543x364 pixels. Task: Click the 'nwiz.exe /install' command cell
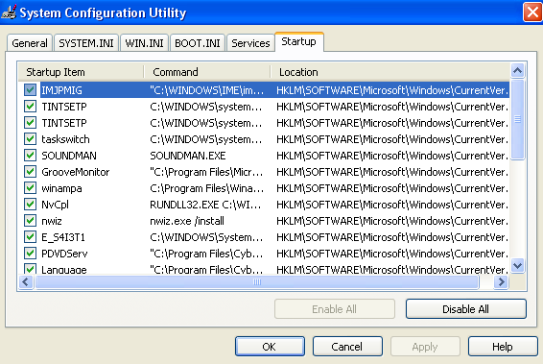pos(187,221)
